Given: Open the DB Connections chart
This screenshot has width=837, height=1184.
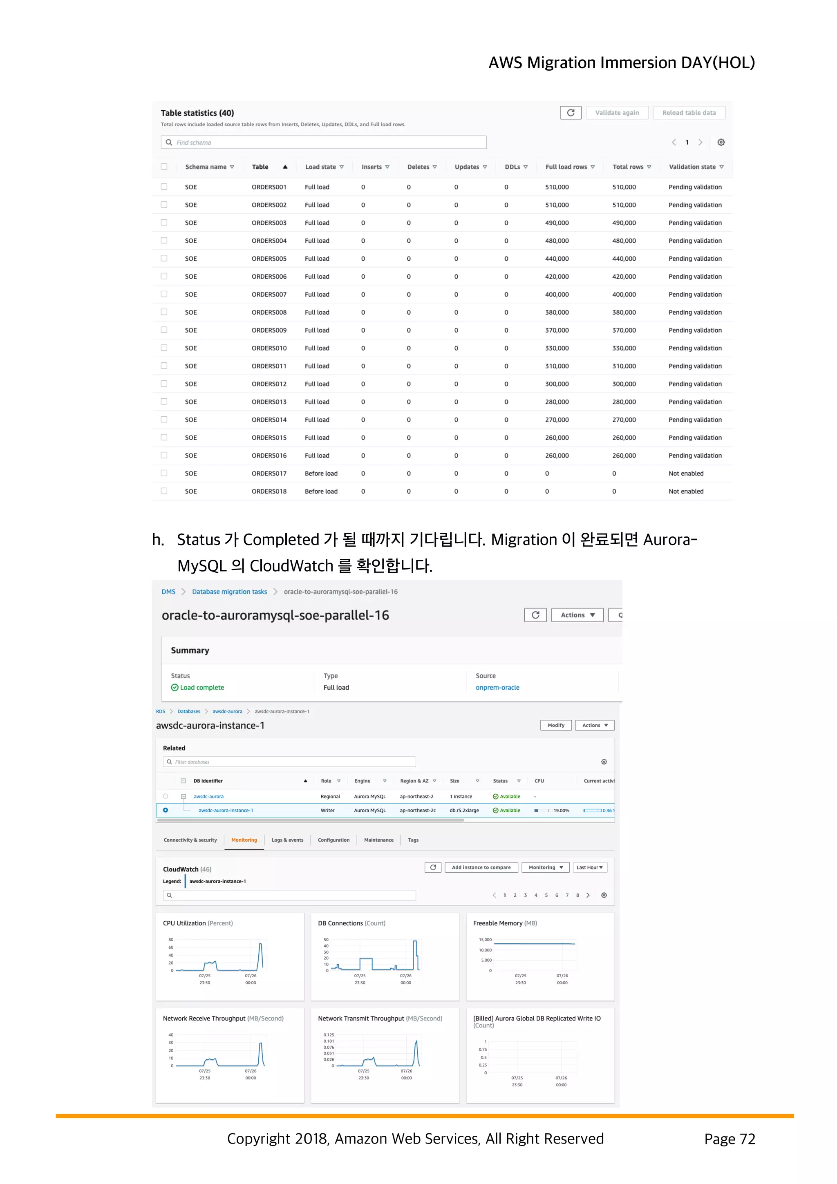Looking at the screenshot, I should tap(385, 957).
